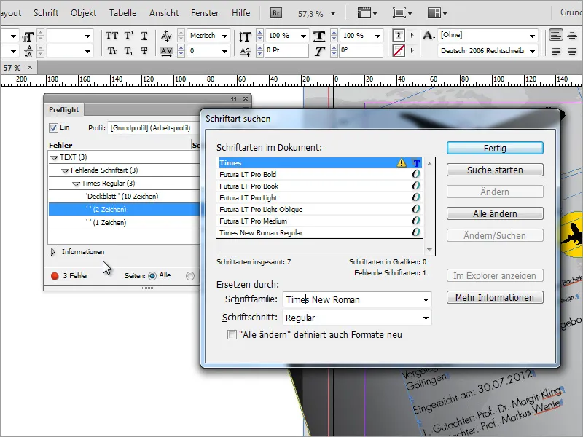Viewport: 583px width, 437px height.
Task: Click the red-slash None fill swatch
Action: (x=399, y=50)
